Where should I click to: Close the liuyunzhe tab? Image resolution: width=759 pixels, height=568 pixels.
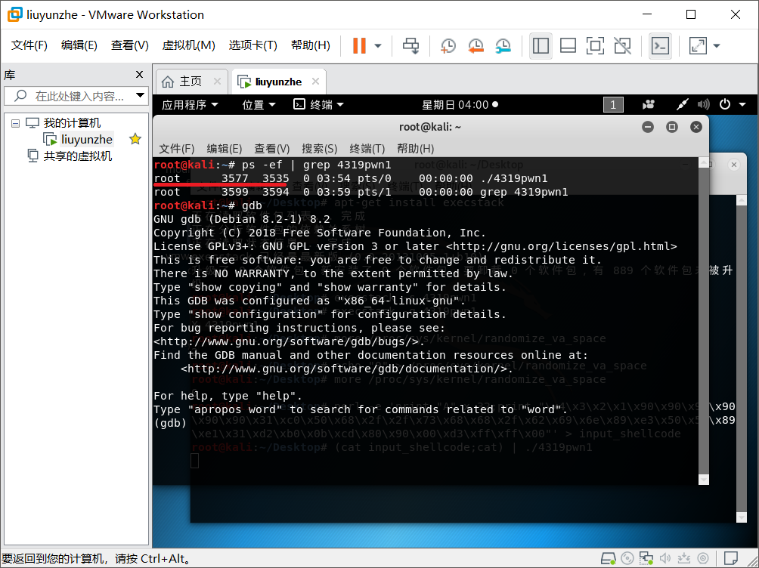click(315, 82)
